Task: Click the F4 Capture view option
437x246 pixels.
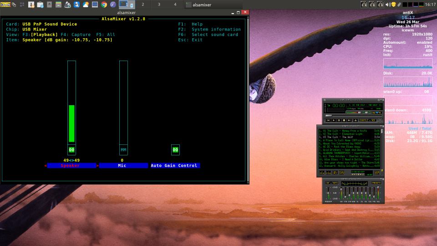Action: point(76,35)
